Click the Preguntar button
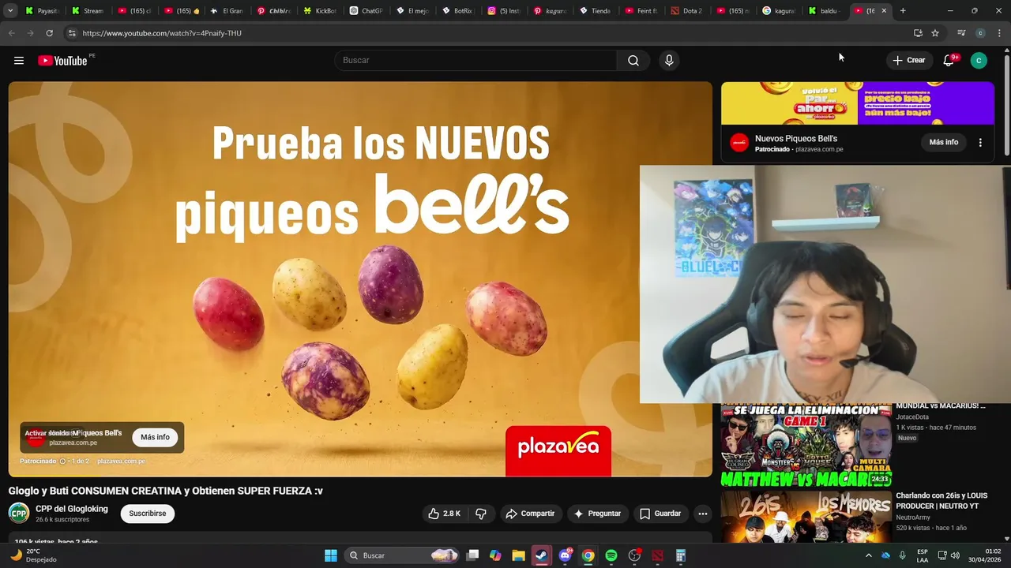Viewport: 1011px width, 568px height. (x=597, y=514)
